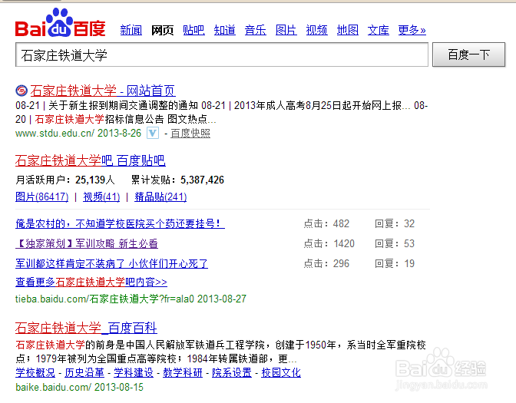Open post 【独家策划】军训攻略 新生必看
This screenshot has width=516, height=403.
[x=87, y=243]
